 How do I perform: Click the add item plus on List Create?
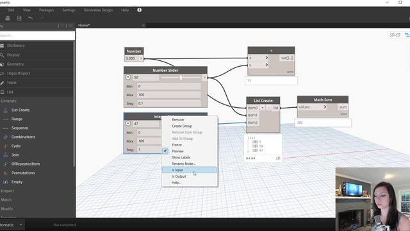pyautogui.click(x=263, y=108)
